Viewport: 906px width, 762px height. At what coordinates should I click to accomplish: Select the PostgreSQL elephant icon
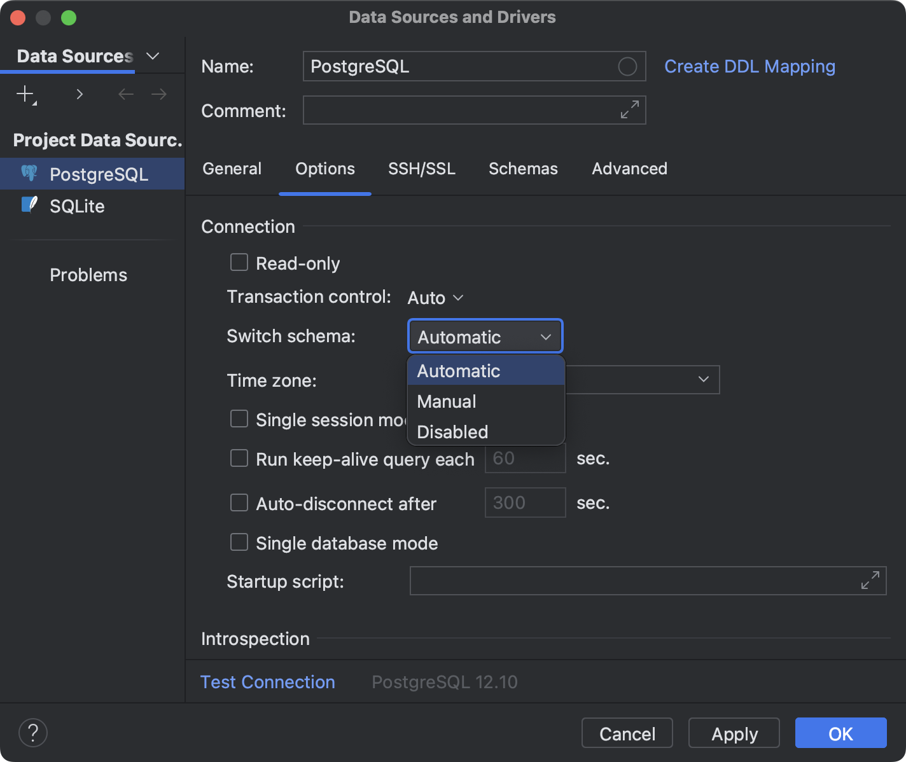click(29, 173)
